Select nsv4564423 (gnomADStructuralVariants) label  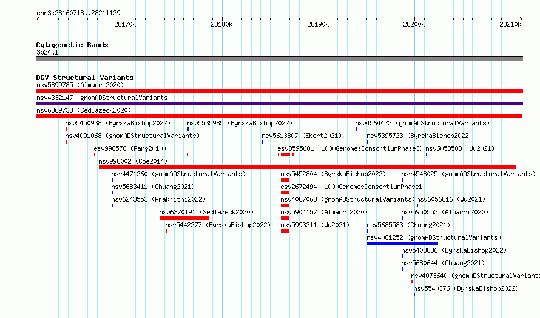[422, 123]
